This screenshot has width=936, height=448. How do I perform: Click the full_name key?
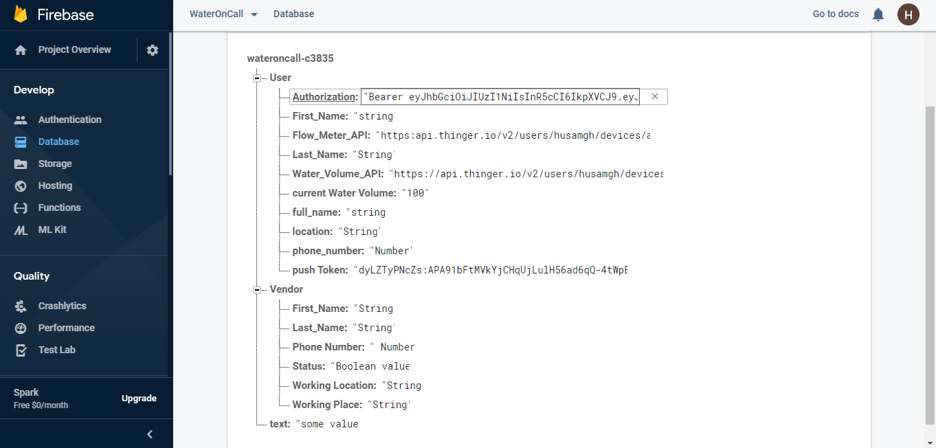(317, 212)
